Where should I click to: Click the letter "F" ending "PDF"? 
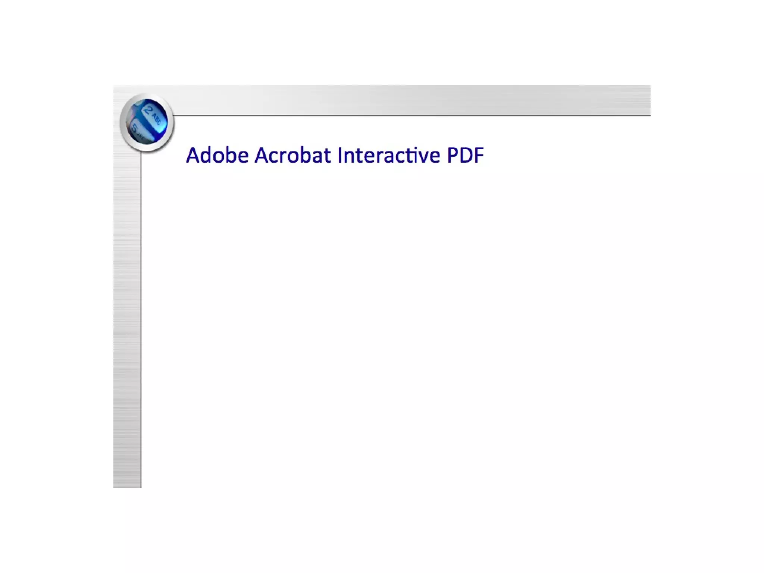(479, 155)
